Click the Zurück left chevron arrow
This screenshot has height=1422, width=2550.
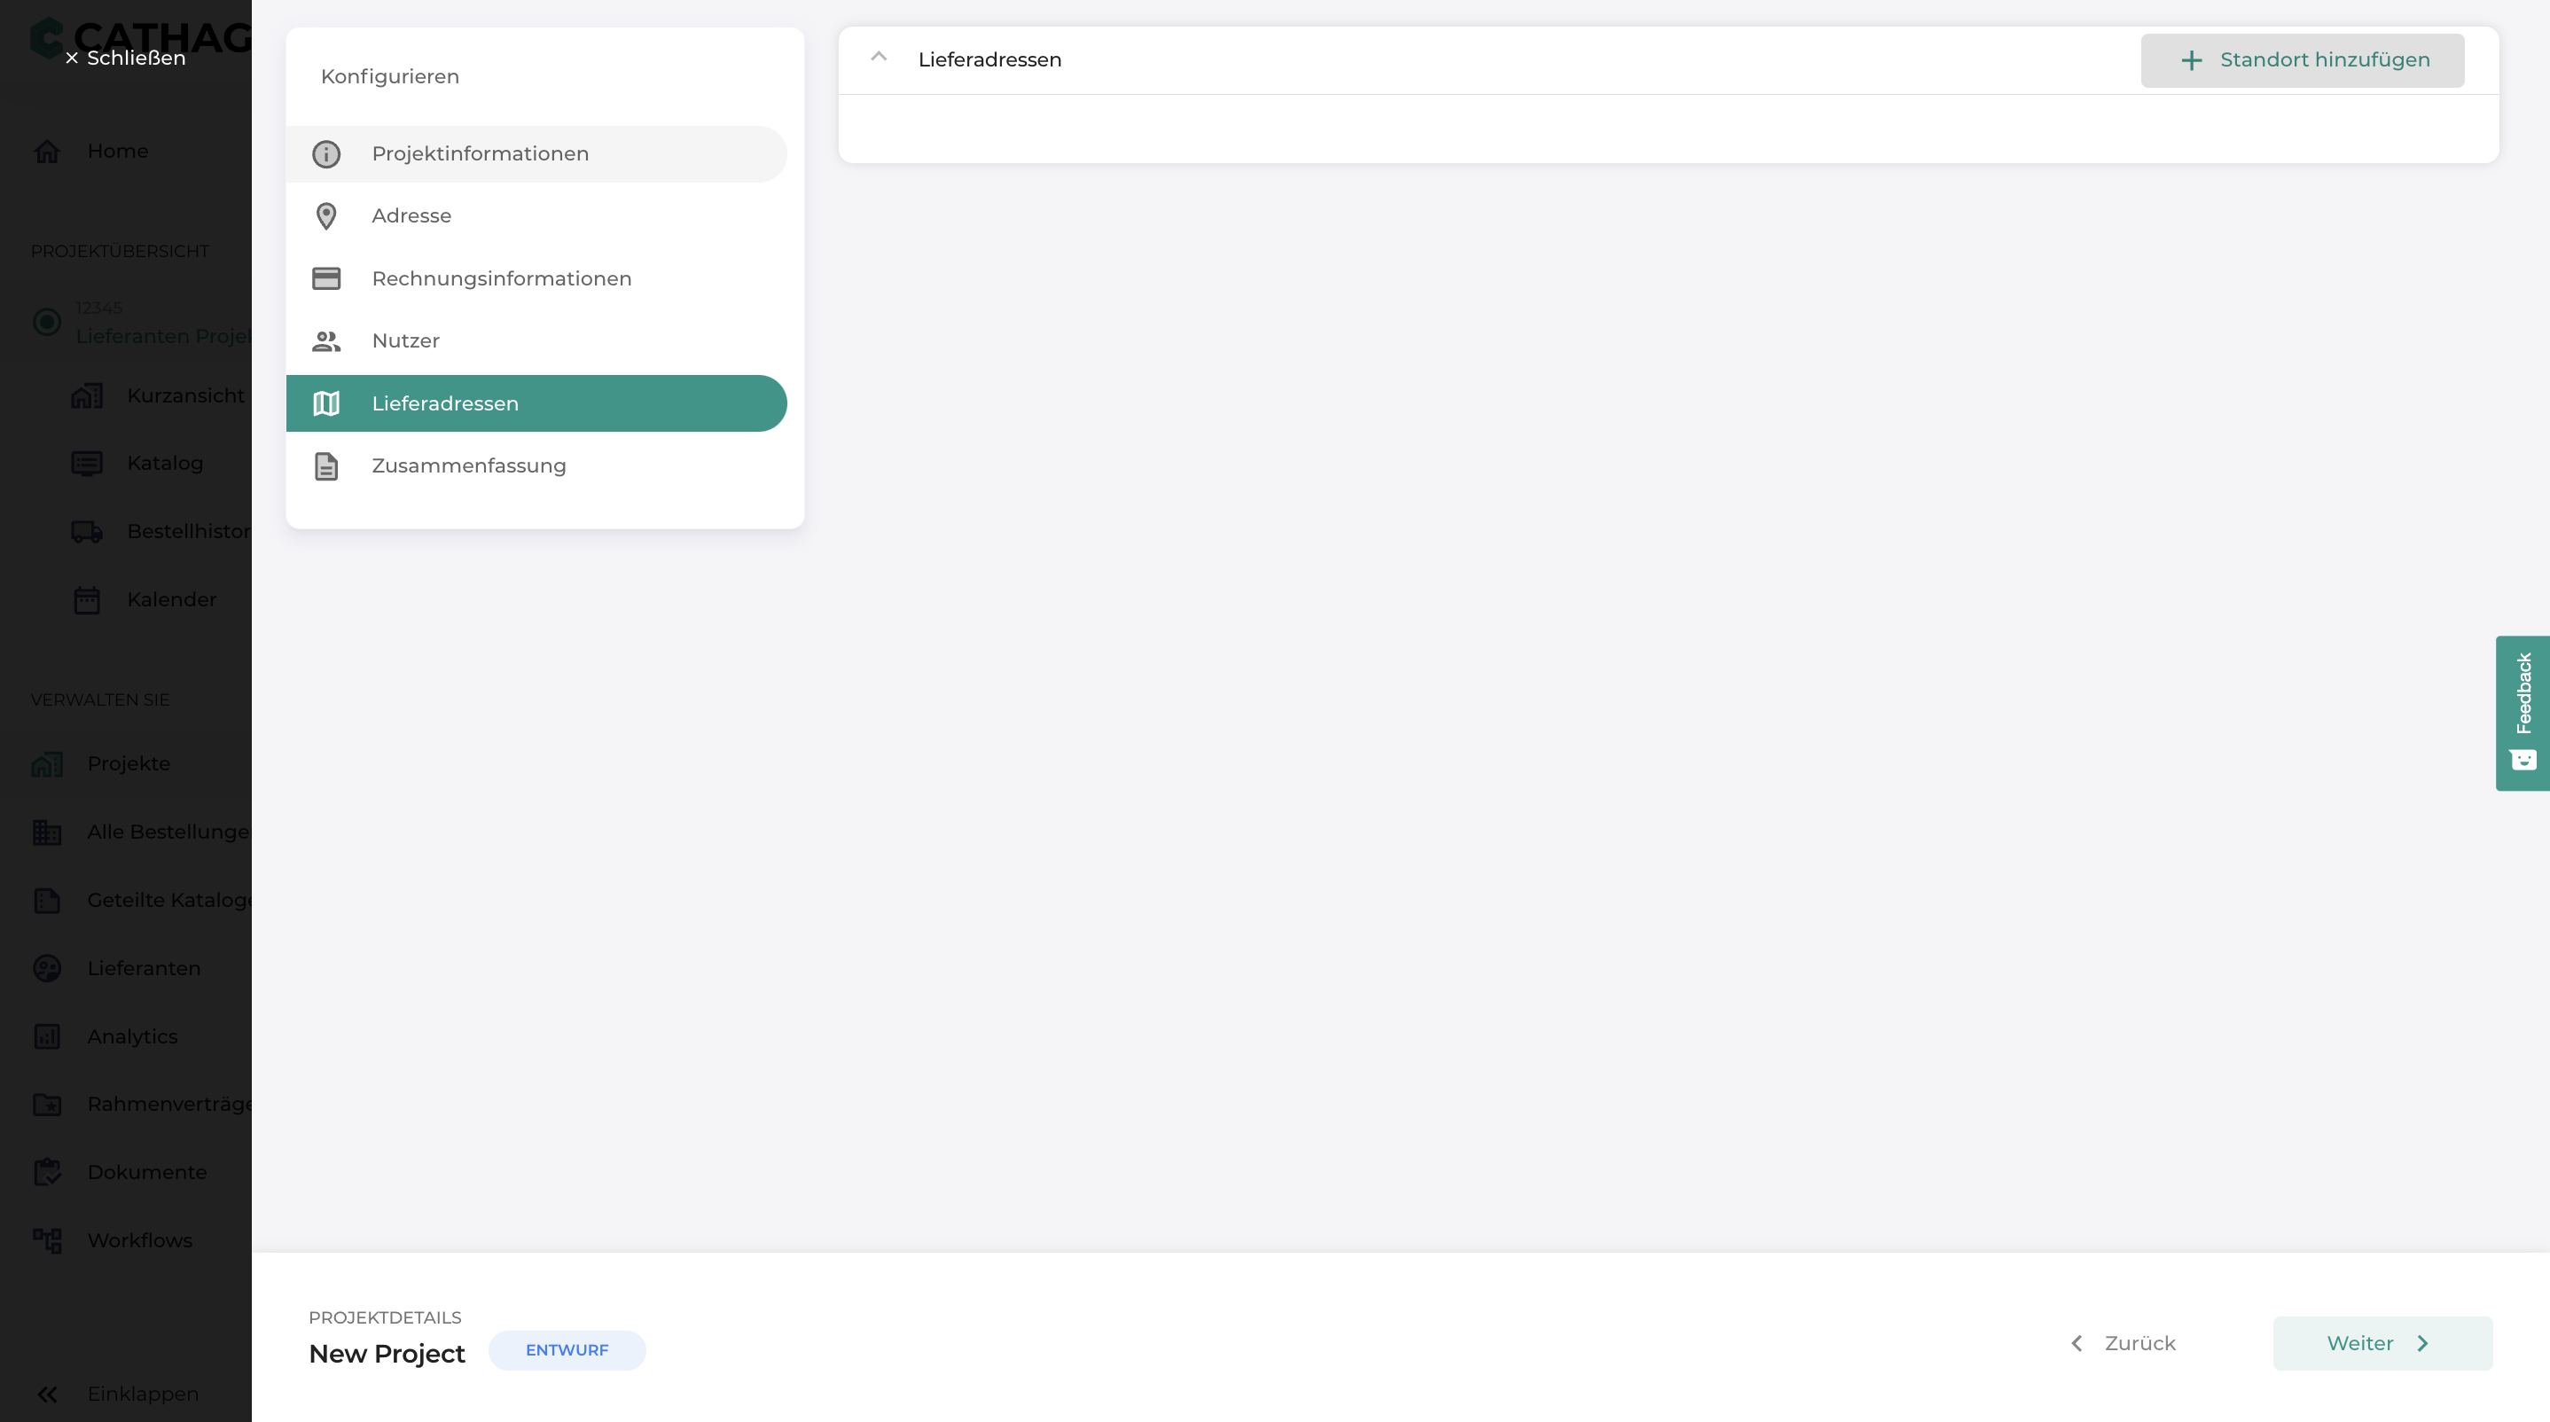[2077, 1344]
